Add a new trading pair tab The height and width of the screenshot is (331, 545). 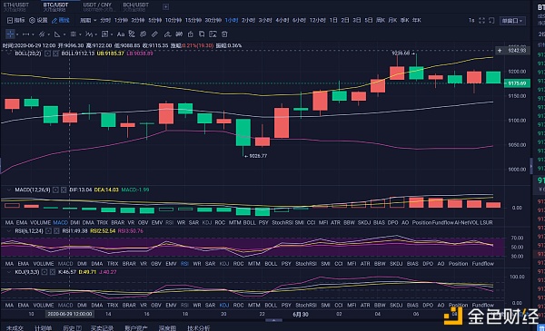click(x=166, y=6)
